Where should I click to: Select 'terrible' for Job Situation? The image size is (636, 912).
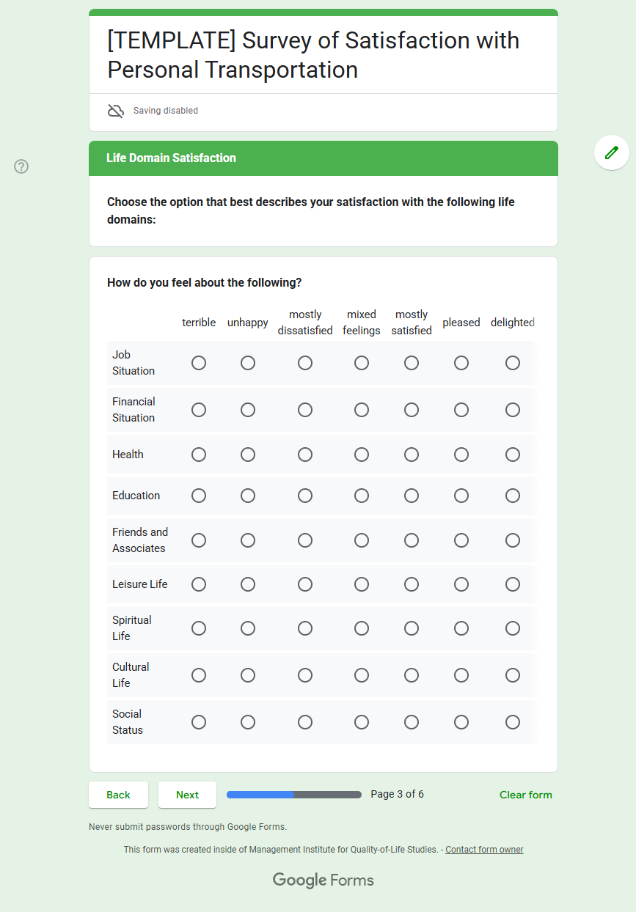click(x=199, y=363)
